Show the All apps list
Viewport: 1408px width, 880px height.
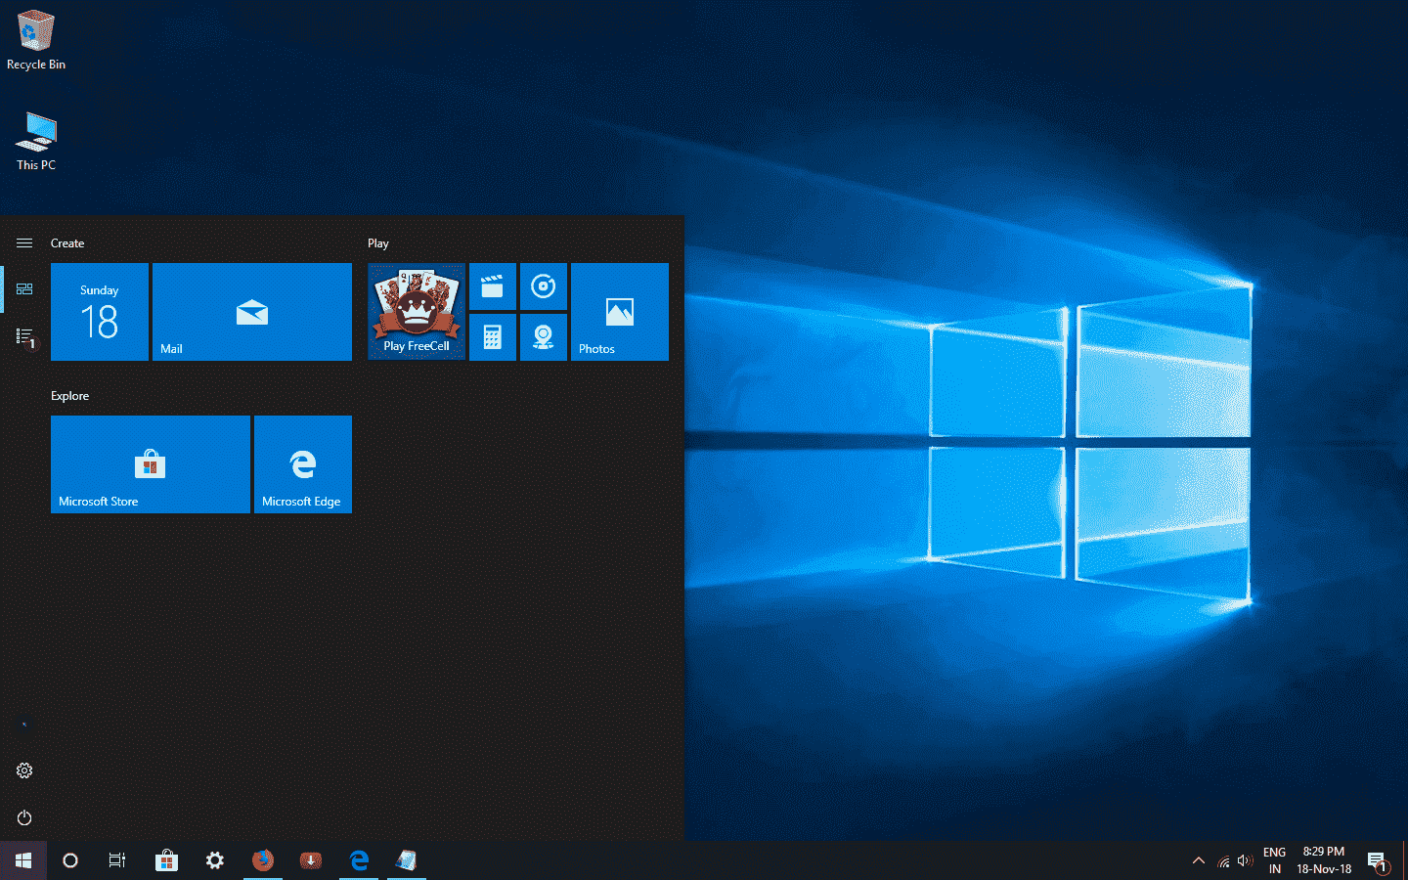pyautogui.click(x=24, y=337)
